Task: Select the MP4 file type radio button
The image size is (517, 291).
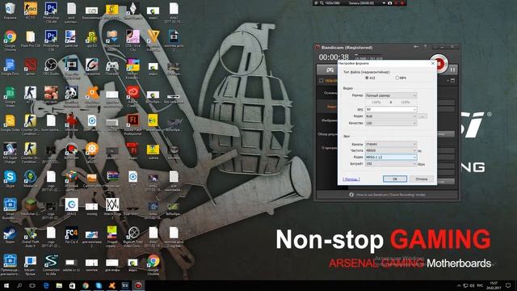Action: pyautogui.click(x=397, y=78)
